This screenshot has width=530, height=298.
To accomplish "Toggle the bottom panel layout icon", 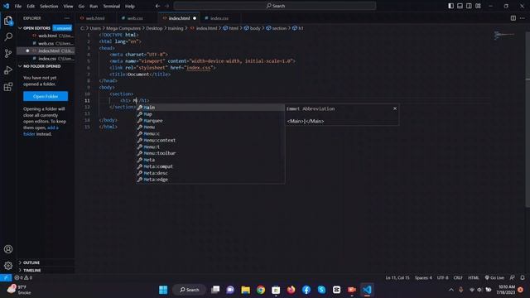I will point(460,6).
